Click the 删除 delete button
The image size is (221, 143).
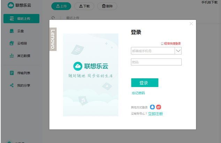click(107, 6)
